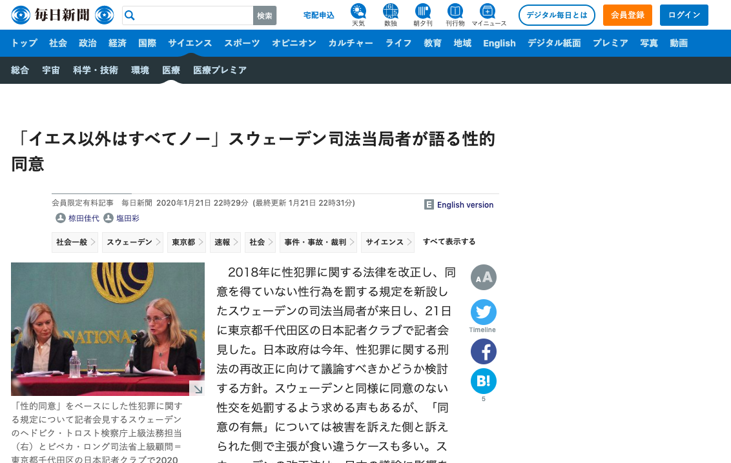Click the weather (天気) icon
This screenshot has width=731, height=463.
358,12
